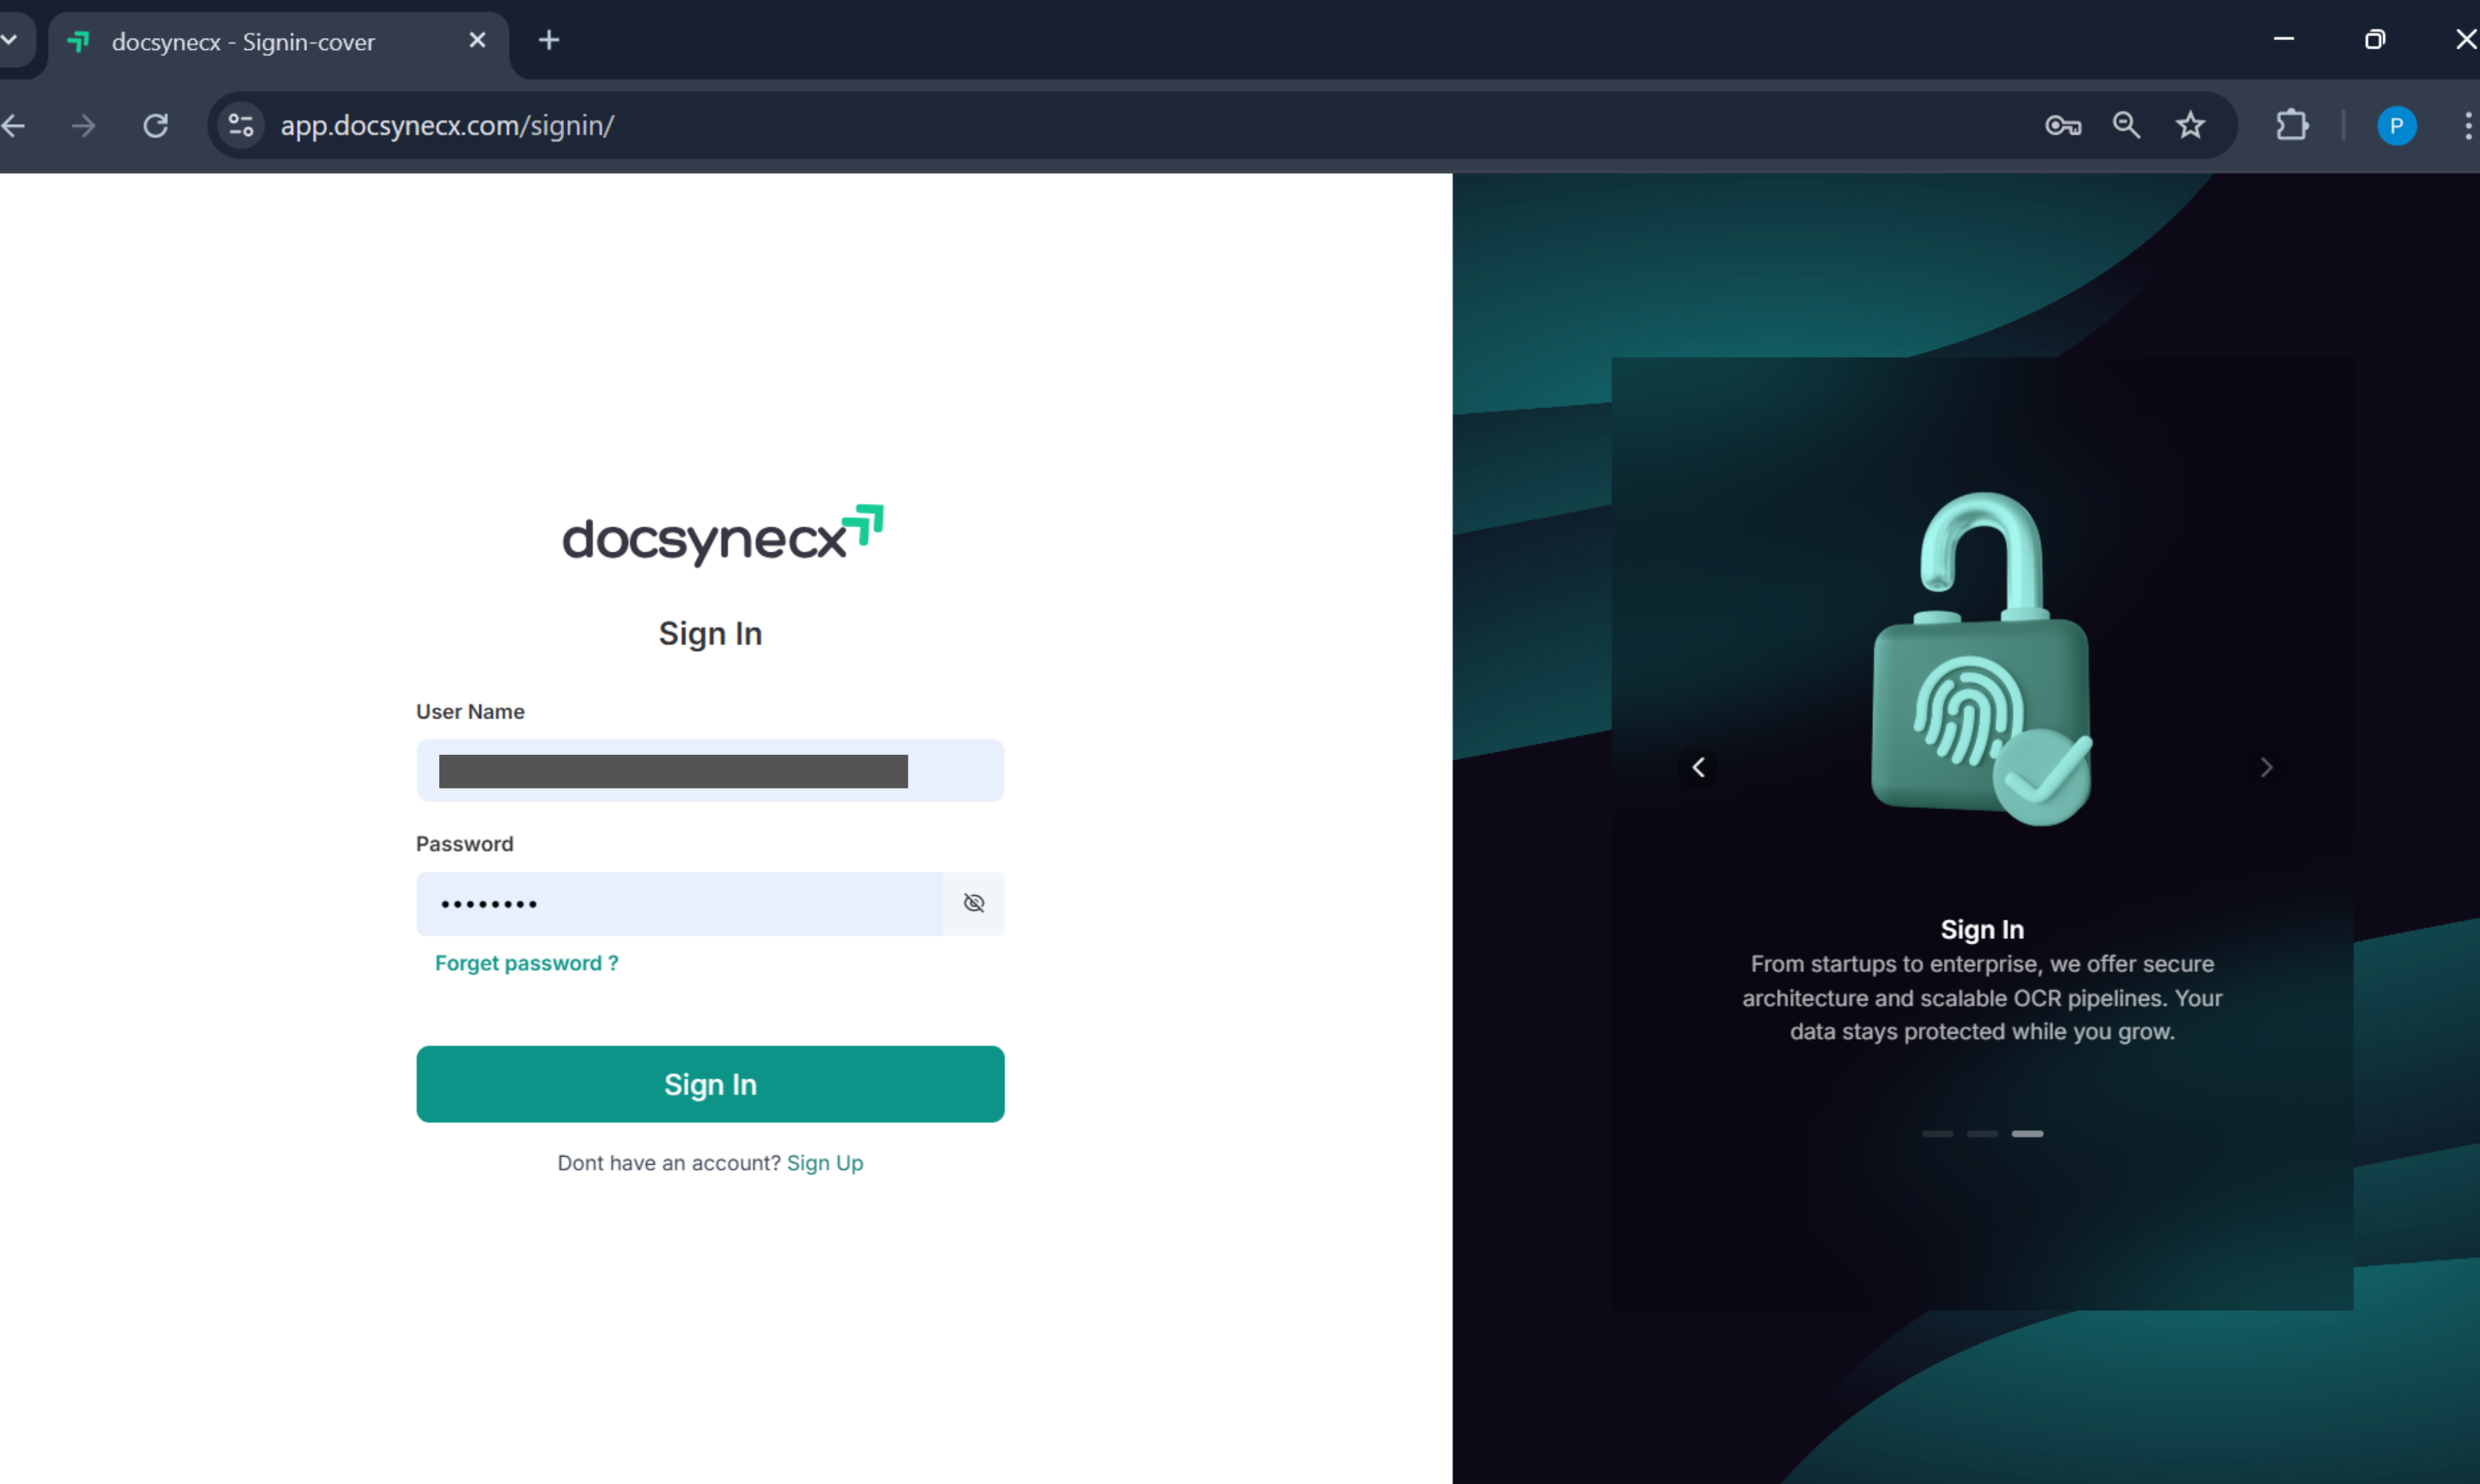Select the second carousel indicator dash
The image size is (2480, 1484).
1982,1133
